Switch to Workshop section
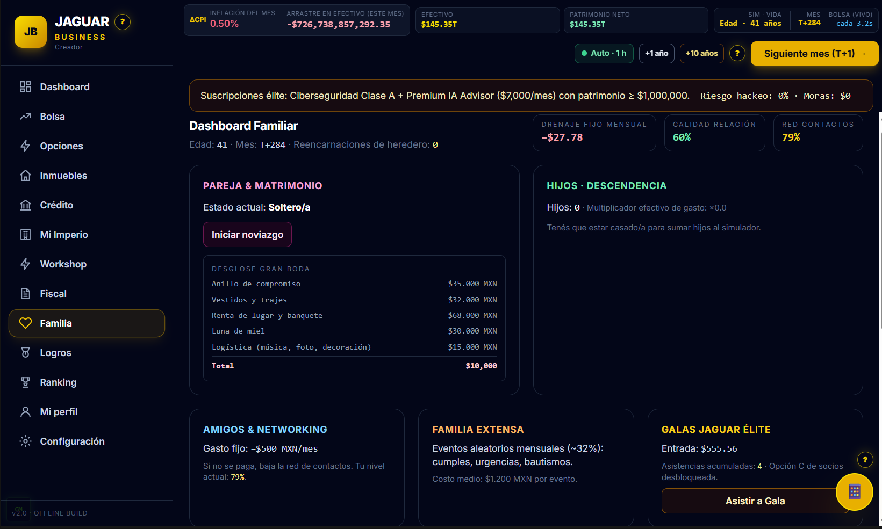This screenshot has height=529, width=882. click(x=87, y=264)
